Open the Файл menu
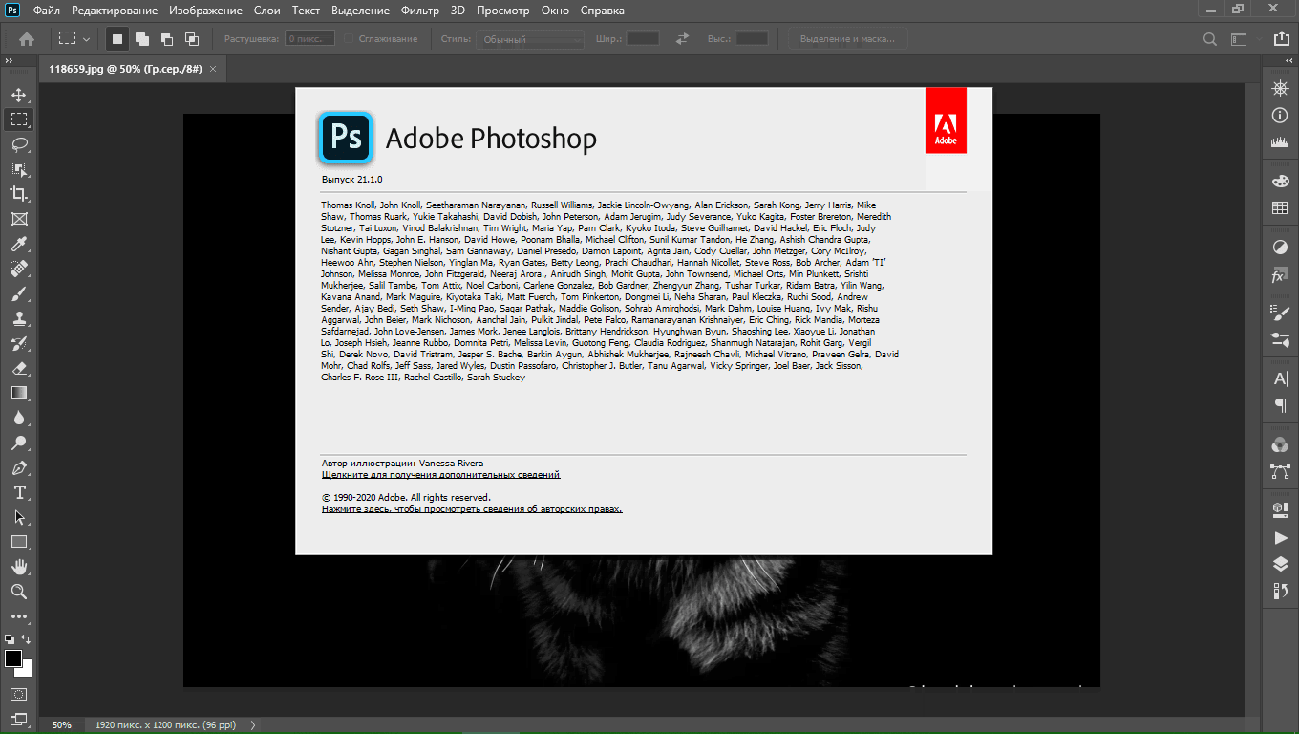Screen dimensions: 1299x734 [46, 11]
